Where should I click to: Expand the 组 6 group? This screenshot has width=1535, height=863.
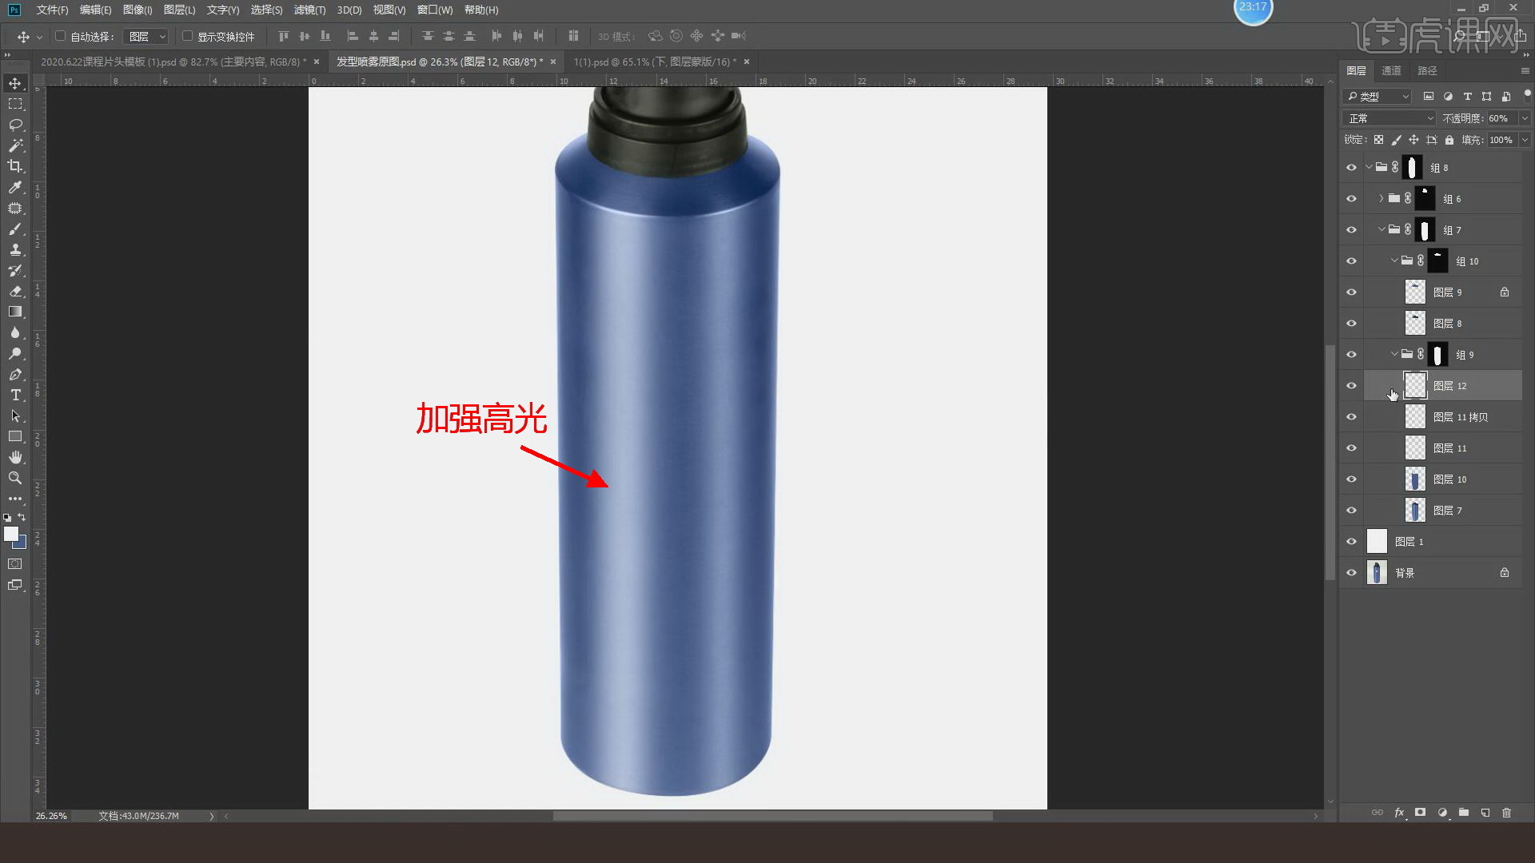coord(1381,198)
